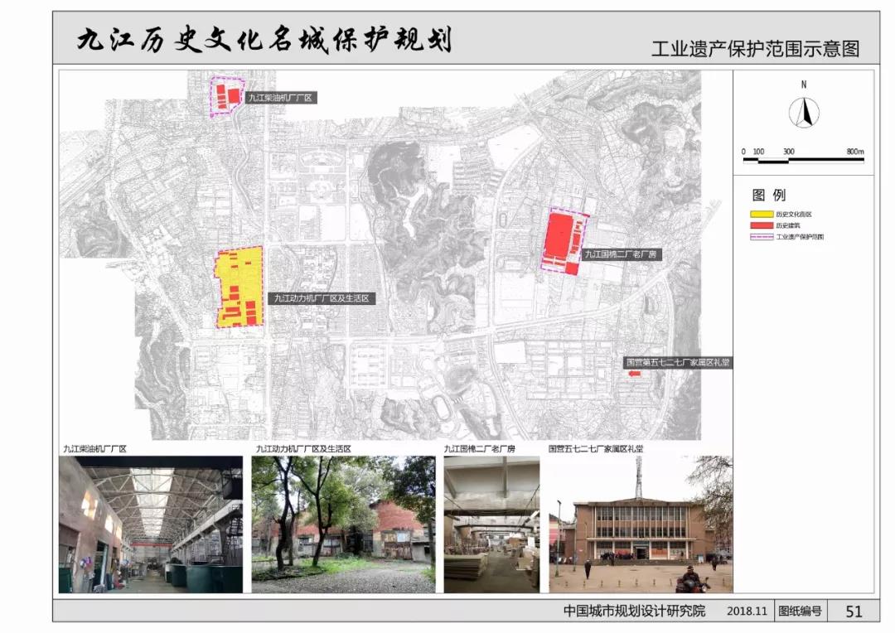895x633 pixels.
Task: Select the 九江国棉二厂老厂房 map label
Action: [x=622, y=254]
